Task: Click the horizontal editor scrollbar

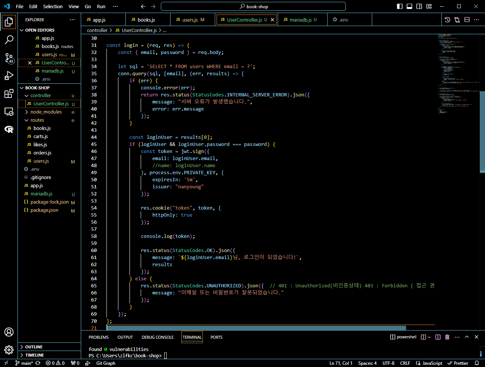Action: tap(256, 328)
